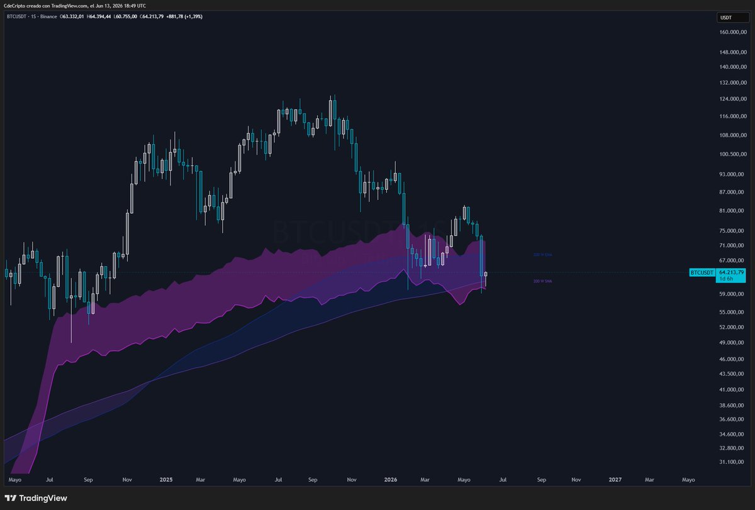This screenshot has width=755, height=510.
Task: Click the 124.000,00 price scale value
Action: coord(732,99)
